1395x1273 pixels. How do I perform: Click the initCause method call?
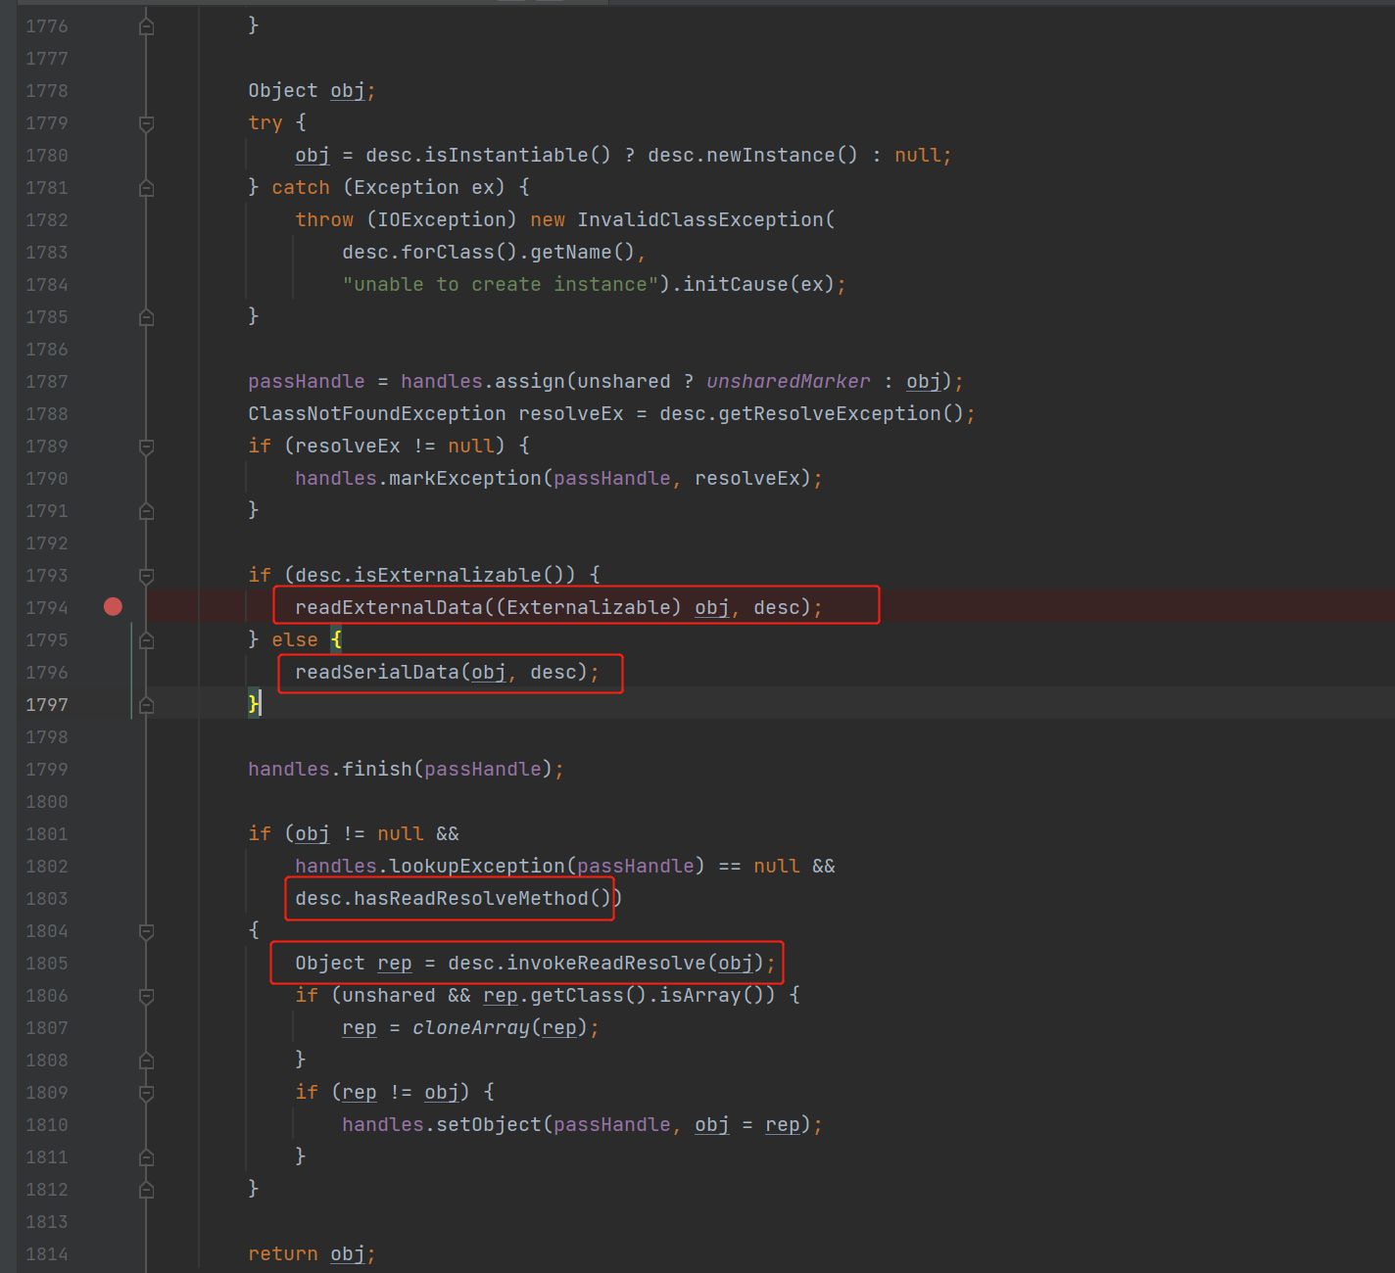pos(736,284)
